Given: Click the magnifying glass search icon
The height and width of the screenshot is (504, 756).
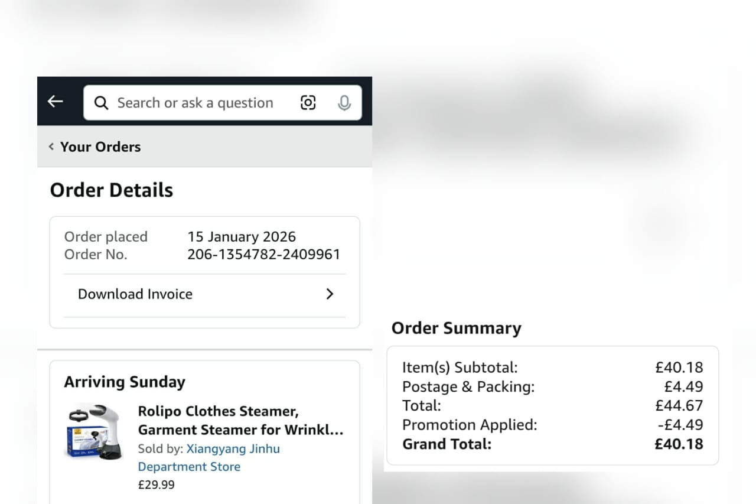Looking at the screenshot, I should 102,103.
